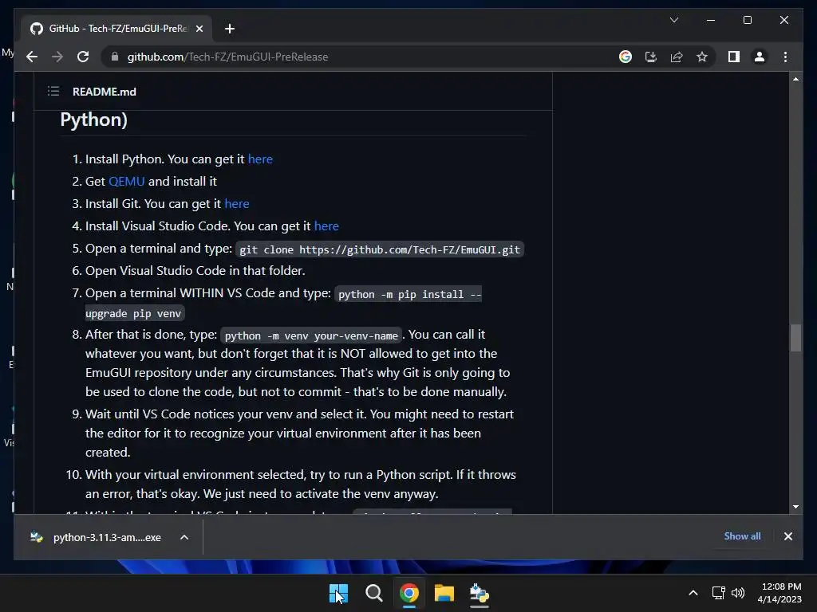Click the scrollbar down arrow
Image resolution: width=817 pixels, height=612 pixels.
point(795,506)
